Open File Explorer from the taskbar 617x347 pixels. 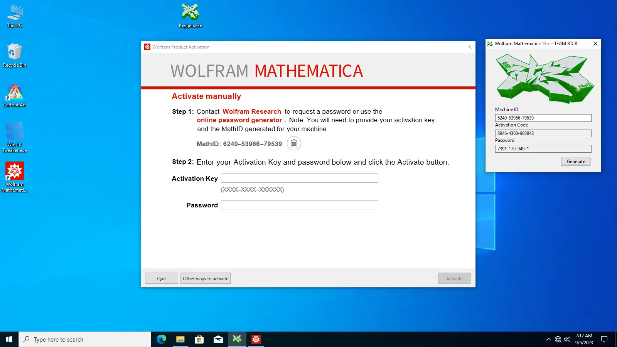tap(180, 339)
